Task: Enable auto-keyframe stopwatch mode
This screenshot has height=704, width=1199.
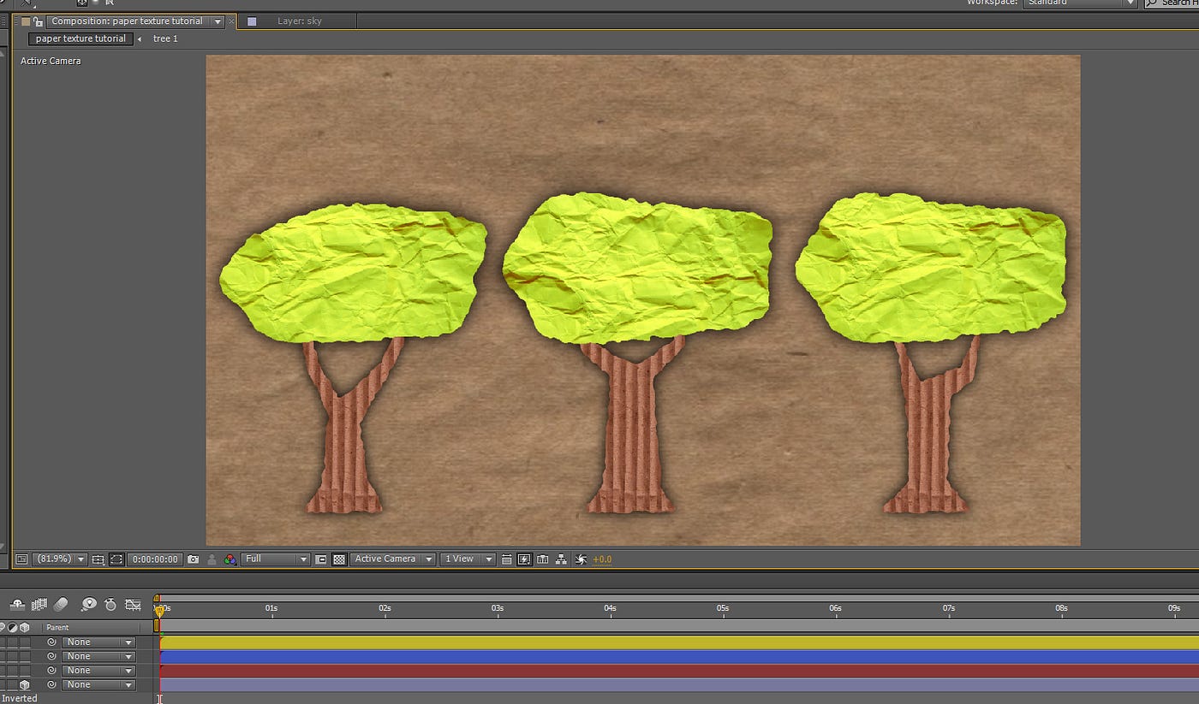Action: click(110, 604)
